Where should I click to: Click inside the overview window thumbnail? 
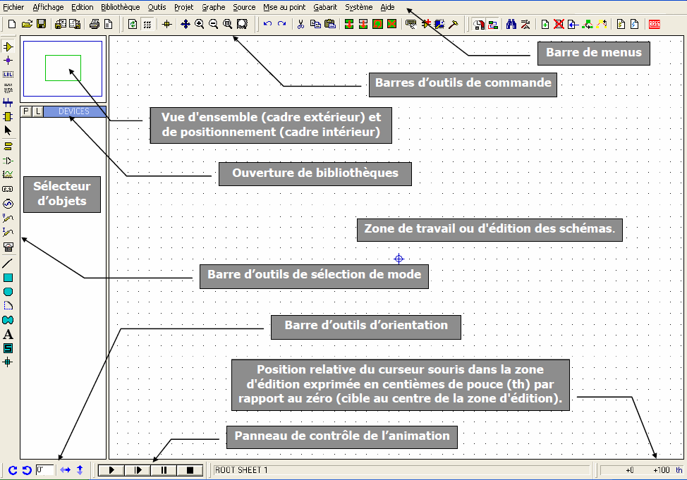click(63, 69)
